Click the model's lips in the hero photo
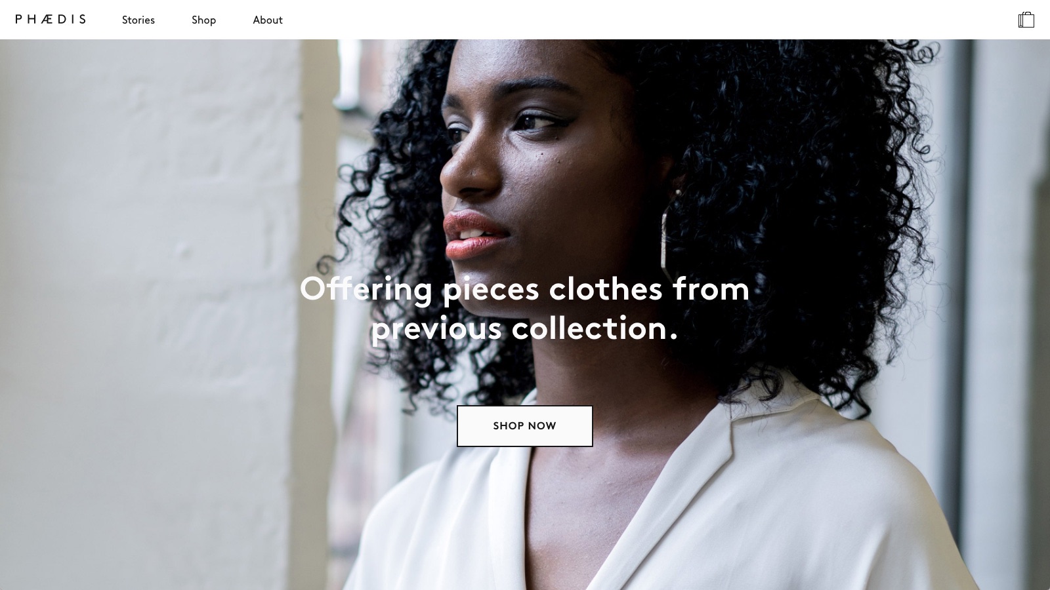1050x590 pixels. pyautogui.click(x=472, y=235)
